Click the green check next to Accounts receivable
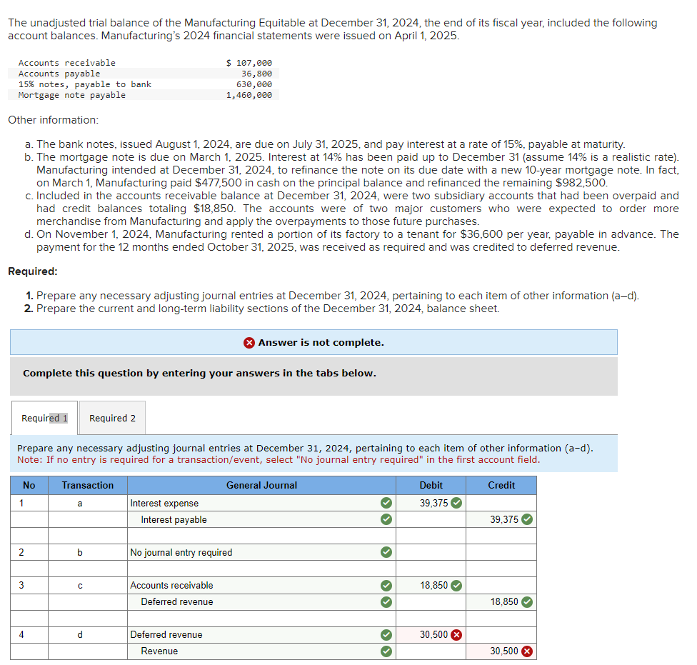 pyautogui.click(x=386, y=586)
